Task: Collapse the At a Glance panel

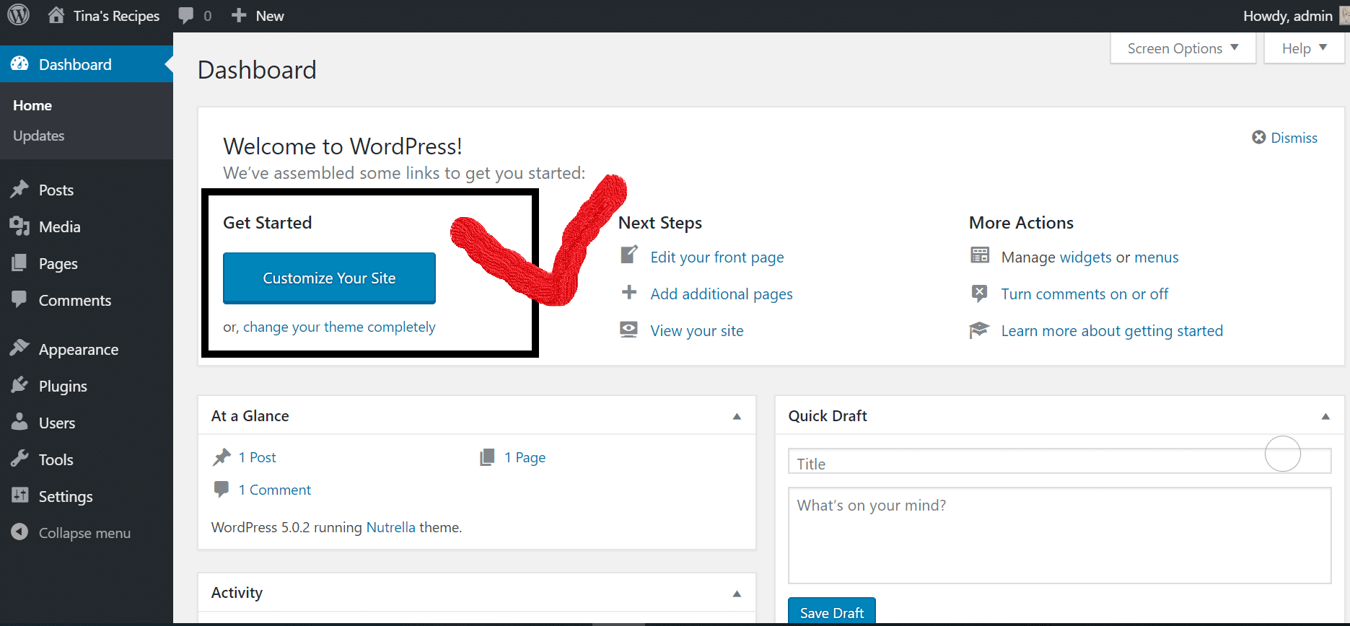Action: coord(737,416)
